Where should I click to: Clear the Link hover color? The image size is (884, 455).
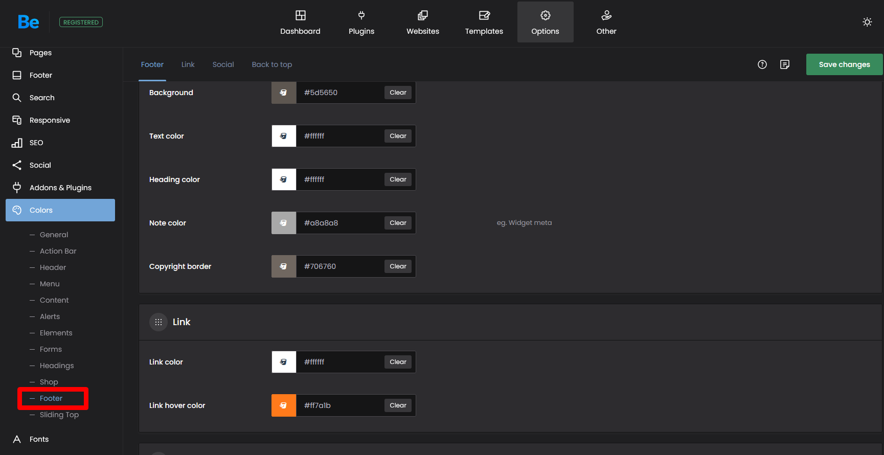pyautogui.click(x=398, y=405)
